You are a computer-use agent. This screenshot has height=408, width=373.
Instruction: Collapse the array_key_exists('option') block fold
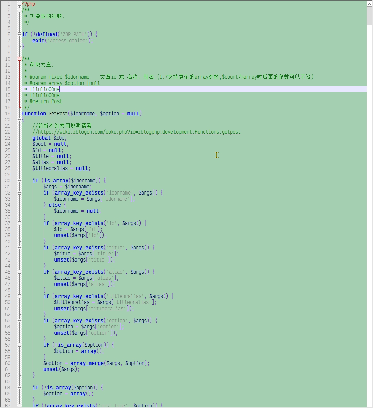[x=19, y=321]
